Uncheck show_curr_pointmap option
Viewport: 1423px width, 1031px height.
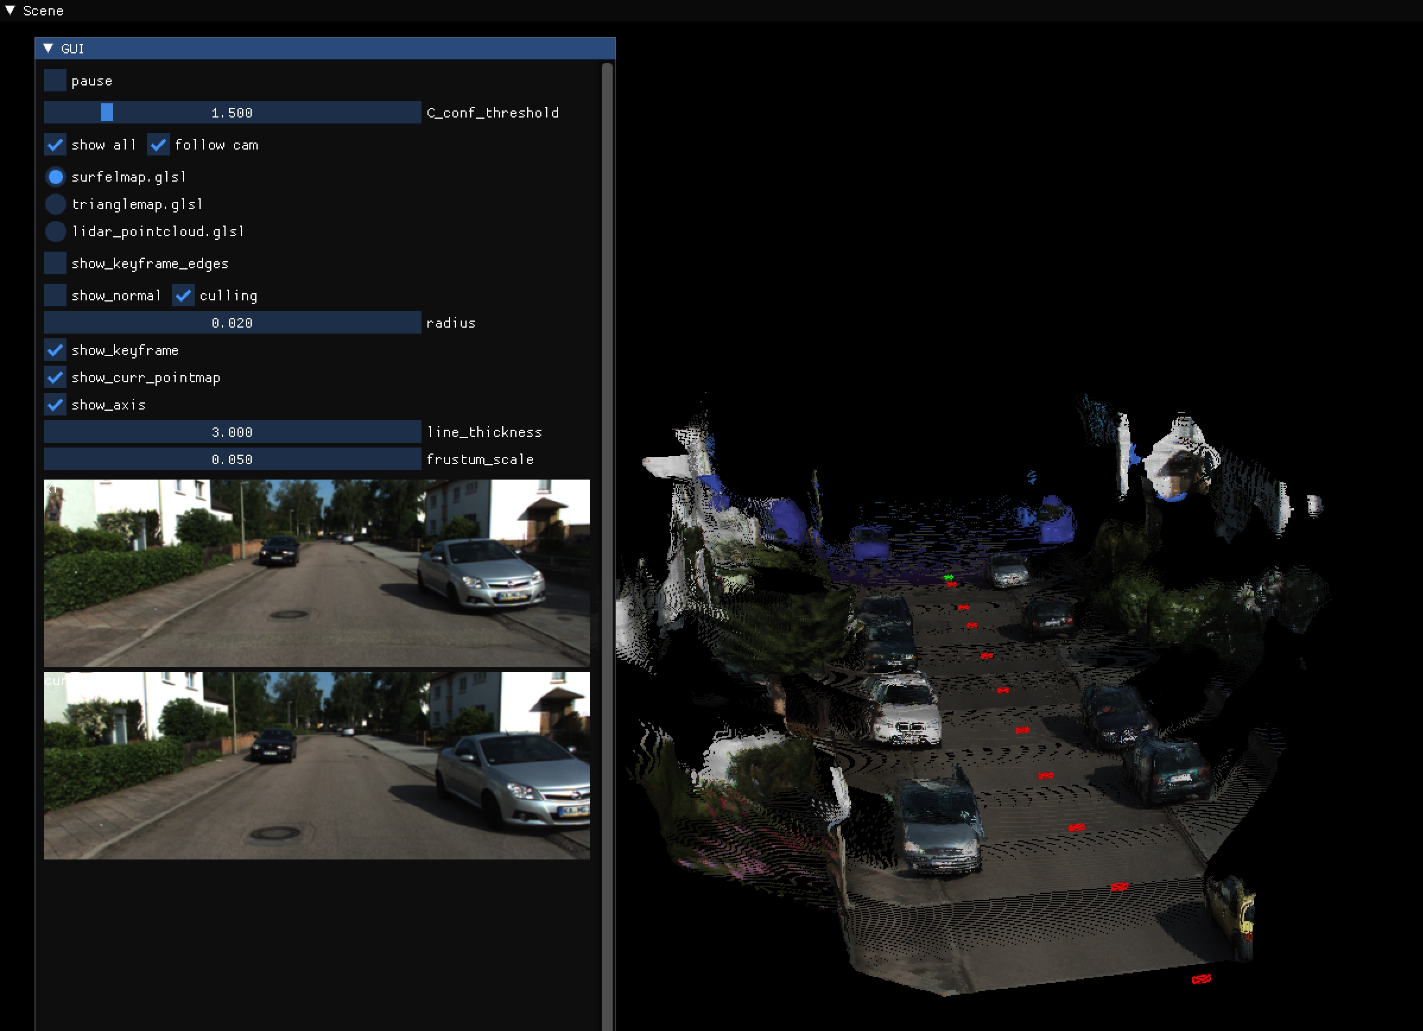[55, 377]
